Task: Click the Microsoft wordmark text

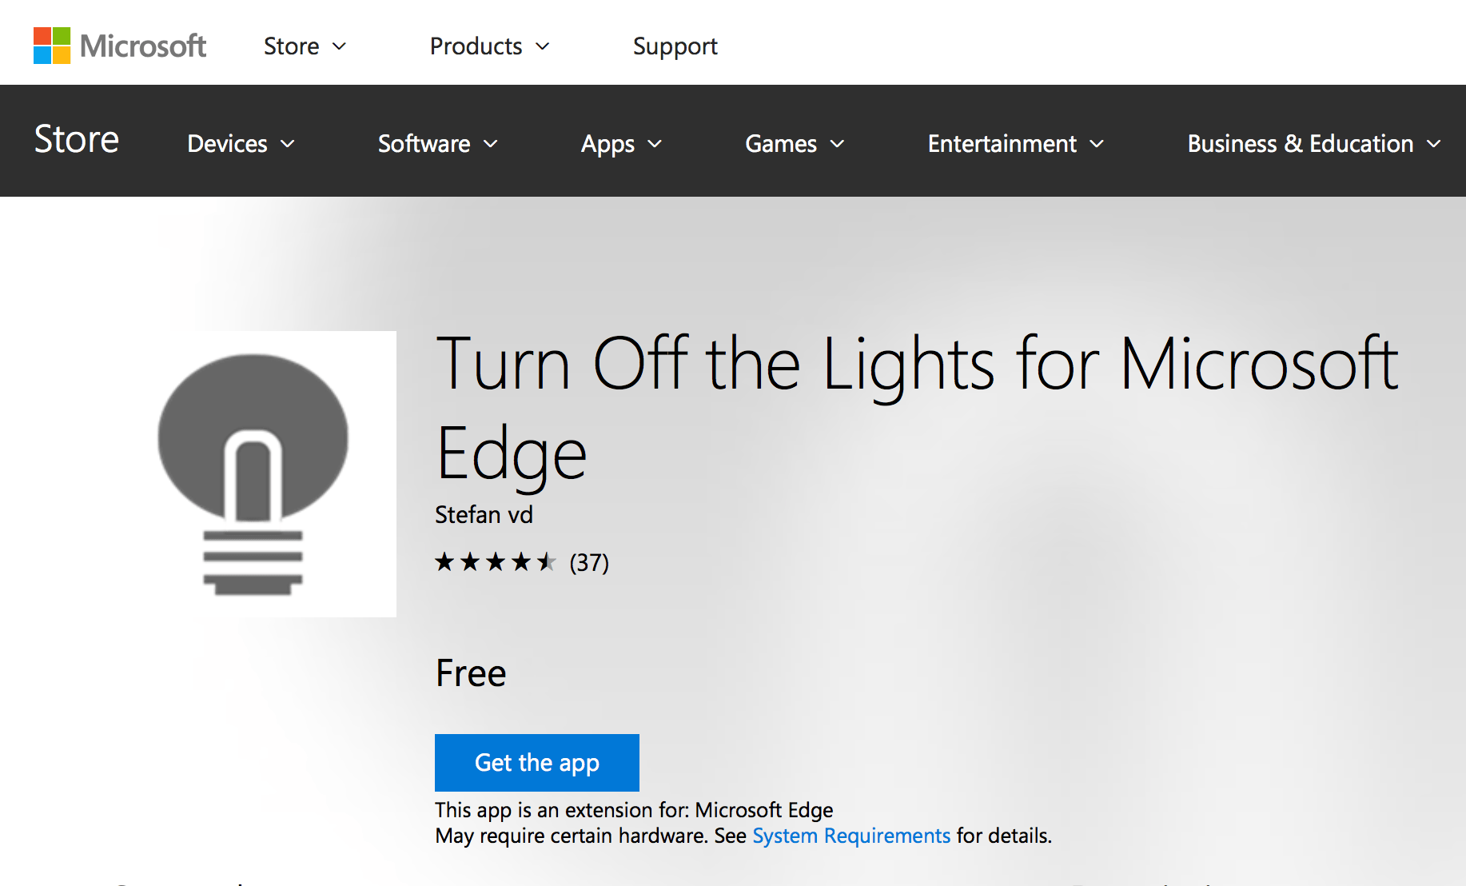Action: [x=143, y=46]
